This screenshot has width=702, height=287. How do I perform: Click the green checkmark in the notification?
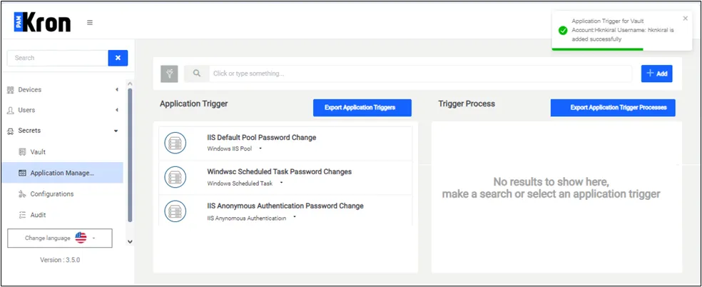(563, 31)
